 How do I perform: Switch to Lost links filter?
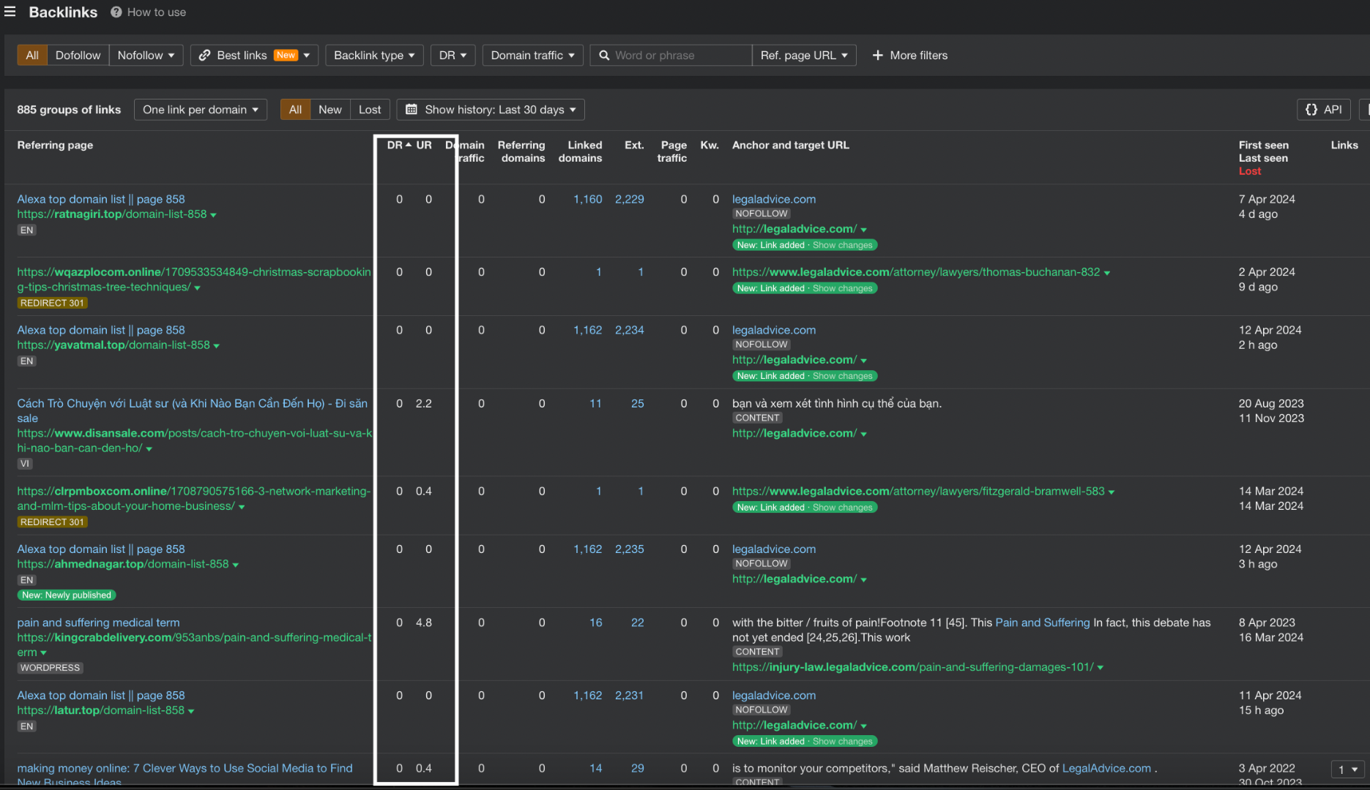pyautogui.click(x=369, y=110)
